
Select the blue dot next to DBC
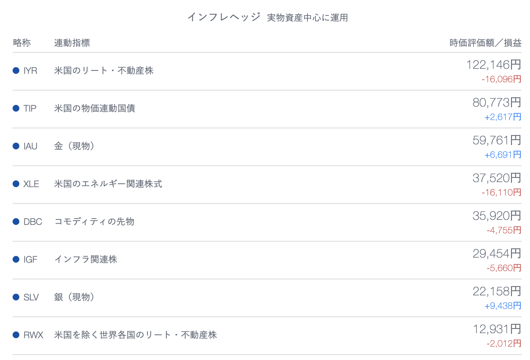[16, 222]
